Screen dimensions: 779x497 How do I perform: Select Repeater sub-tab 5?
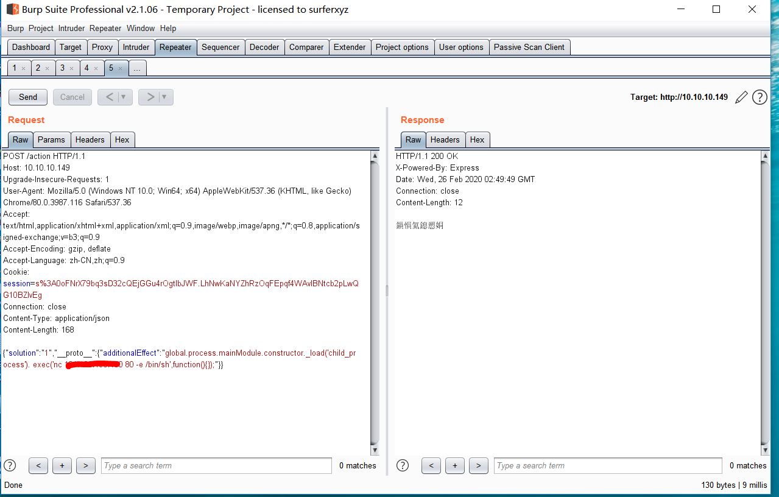[111, 68]
